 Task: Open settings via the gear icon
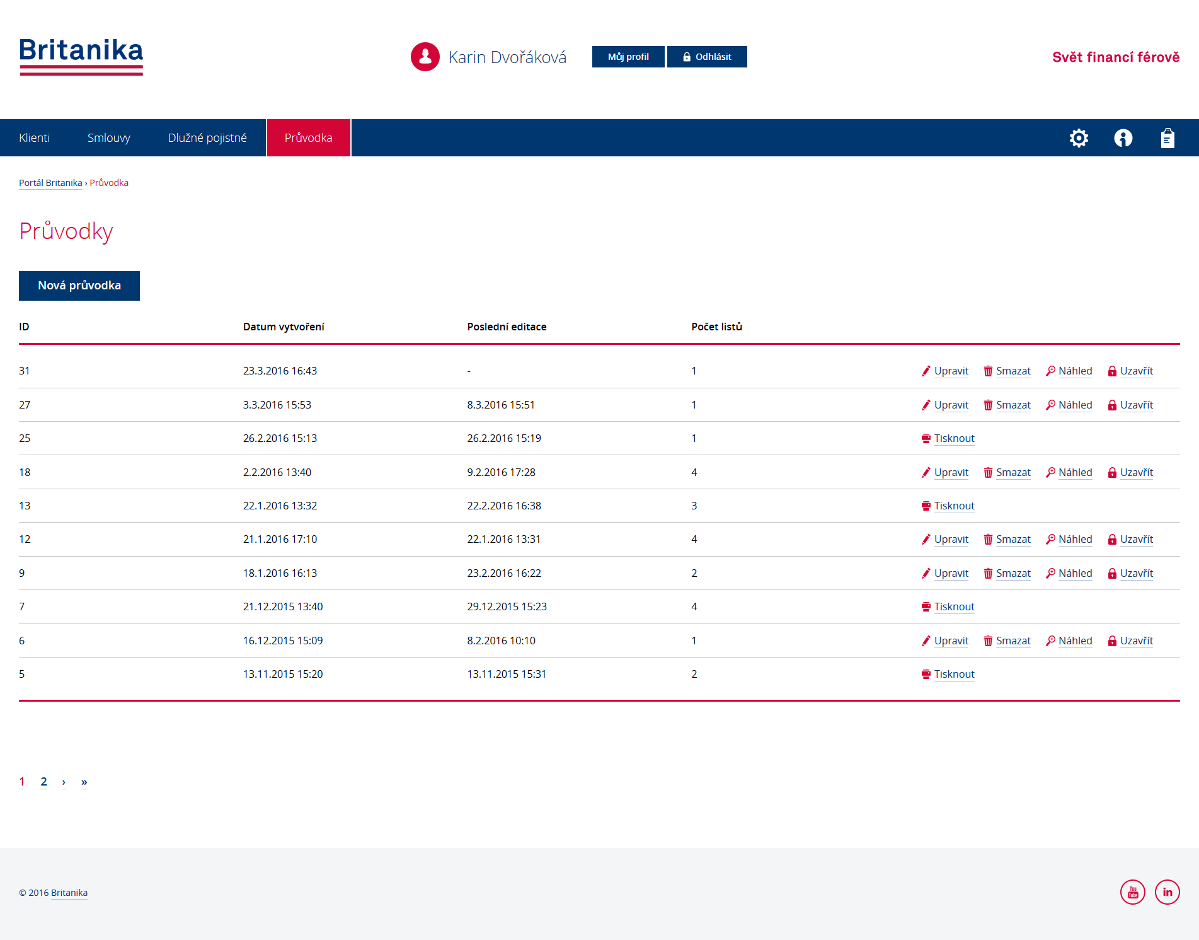click(1079, 138)
